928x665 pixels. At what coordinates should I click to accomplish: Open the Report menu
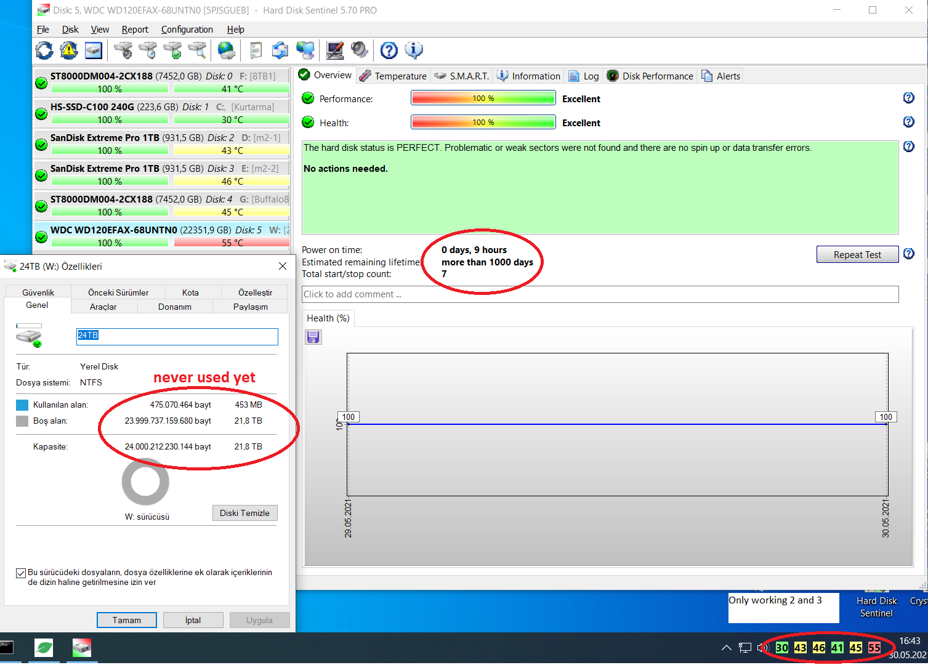click(135, 30)
